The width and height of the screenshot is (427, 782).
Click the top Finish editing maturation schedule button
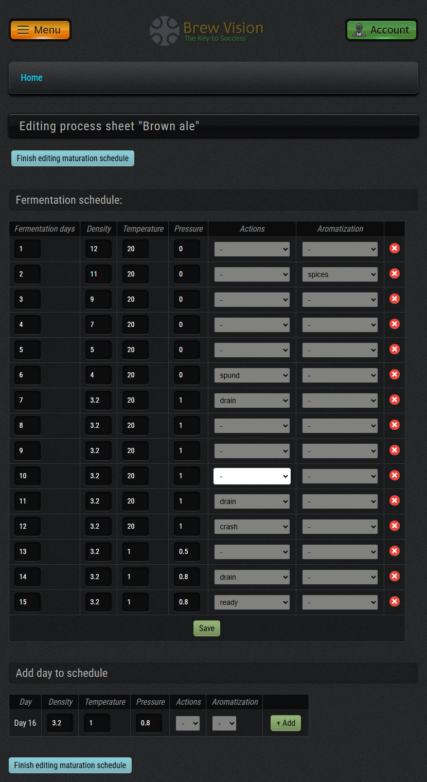pos(73,159)
